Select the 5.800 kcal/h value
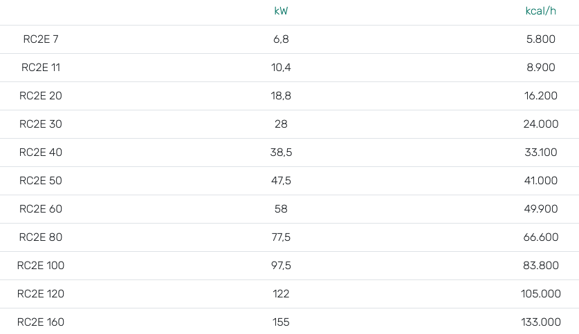579x334 pixels. coord(540,39)
